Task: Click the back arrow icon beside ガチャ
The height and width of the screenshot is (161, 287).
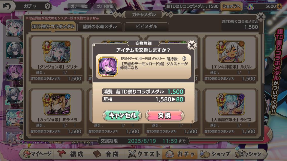Action: [x=7, y=6]
